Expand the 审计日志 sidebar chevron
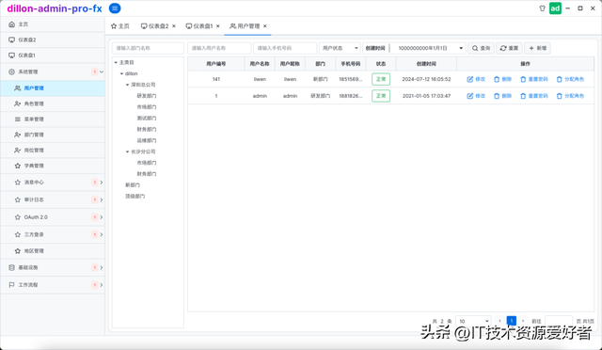The width and height of the screenshot is (602, 350). pos(102,199)
